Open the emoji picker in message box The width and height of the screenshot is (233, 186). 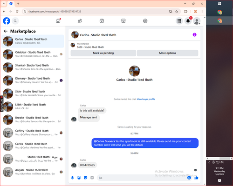189,178
